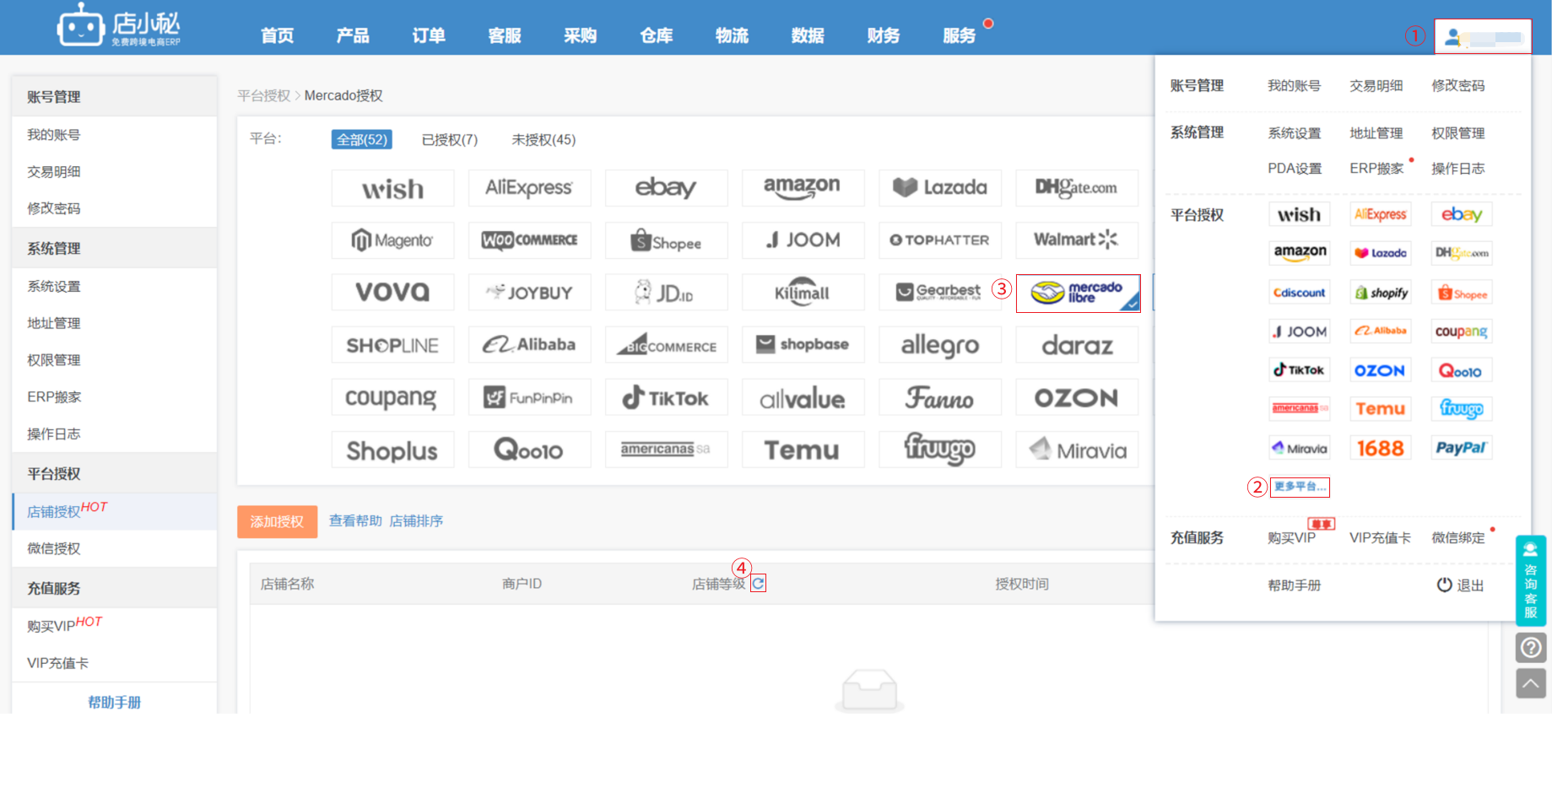Viewport: 1552px width, 787px height.
Task: Open the 查看帮助 link
Action: coord(355,521)
